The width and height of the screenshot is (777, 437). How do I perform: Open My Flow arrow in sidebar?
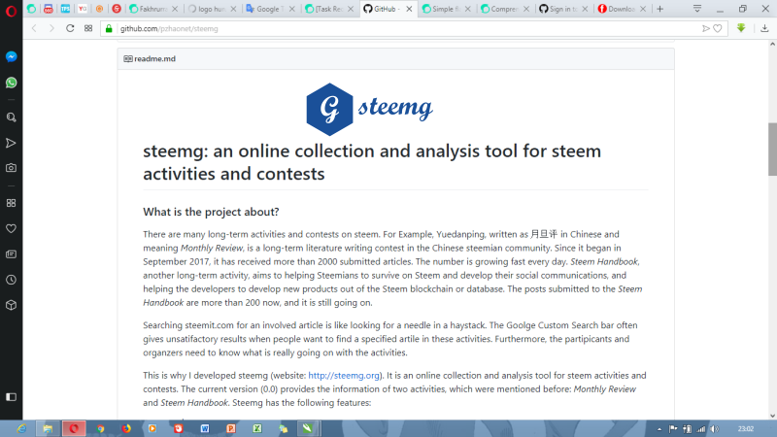[x=11, y=143]
